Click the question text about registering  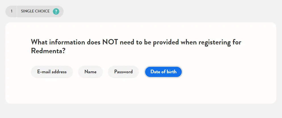coord(136,47)
